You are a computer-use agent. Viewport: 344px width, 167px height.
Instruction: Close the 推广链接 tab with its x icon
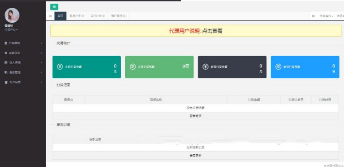tap(124, 16)
